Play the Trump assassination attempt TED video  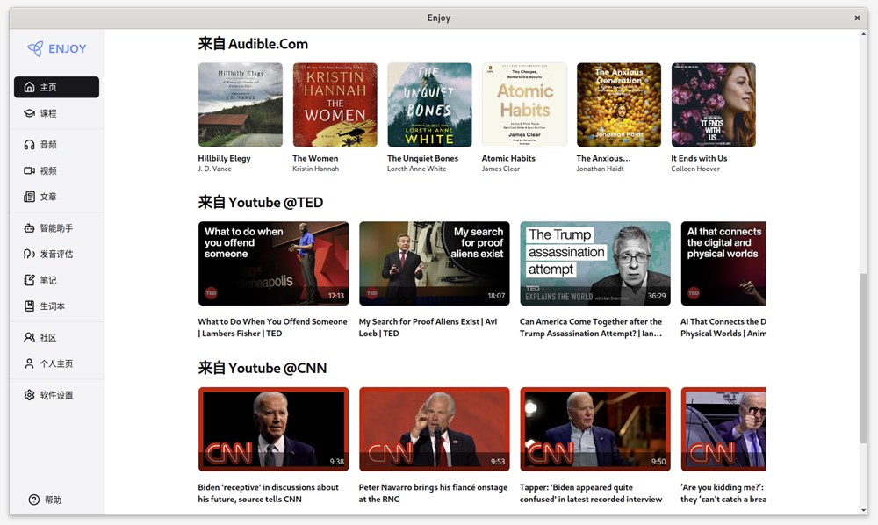click(x=595, y=263)
